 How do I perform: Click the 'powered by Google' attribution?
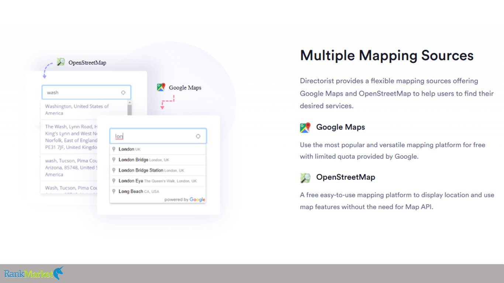point(184,199)
